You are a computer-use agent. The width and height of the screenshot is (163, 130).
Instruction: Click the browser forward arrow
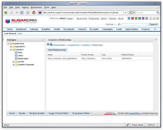12,13
